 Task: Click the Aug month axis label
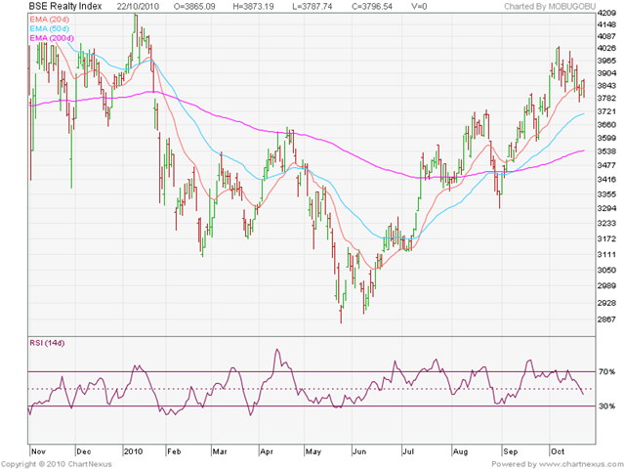[x=460, y=451]
